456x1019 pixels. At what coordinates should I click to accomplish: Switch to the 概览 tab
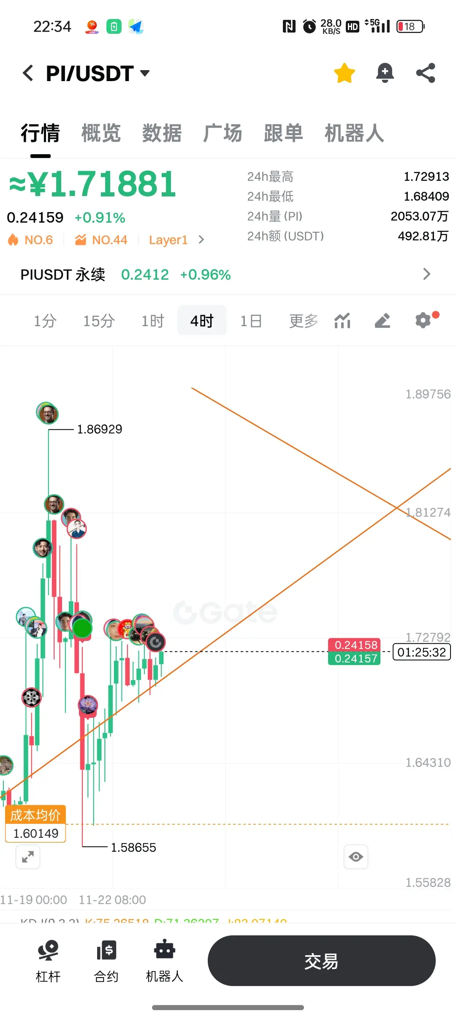tap(101, 133)
